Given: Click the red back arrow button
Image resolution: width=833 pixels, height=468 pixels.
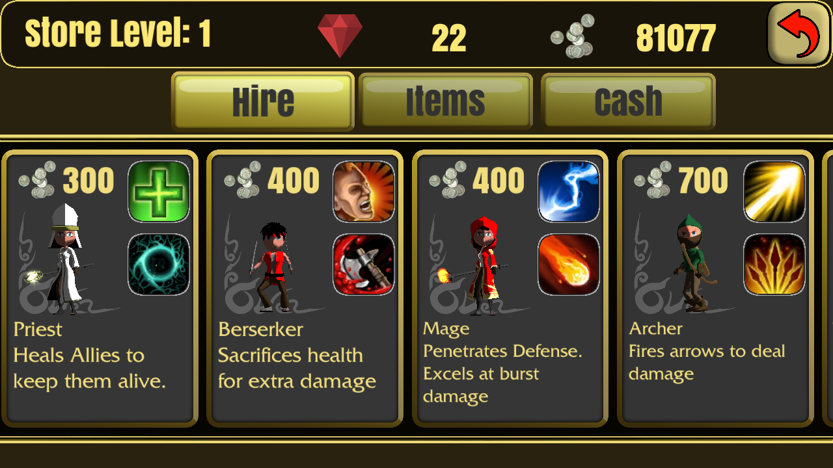Looking at the screenshot, I should 798,34.
